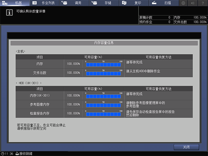Click 100.000% value in 检查报告内存 row
This screenshot has width=208, height=156.
pos(74,113)
